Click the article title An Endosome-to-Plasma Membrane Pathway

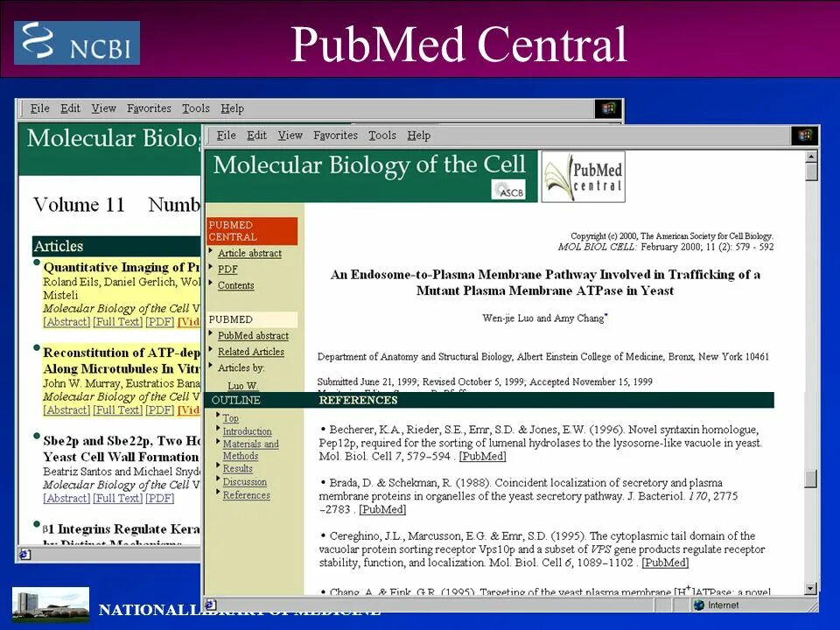coord(545,283)
